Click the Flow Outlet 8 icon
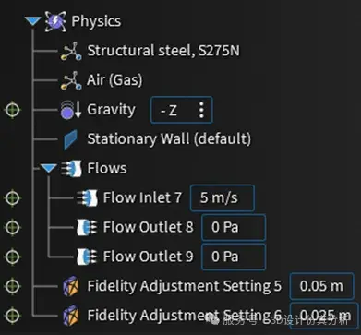Viewport: 361px width, 335px height. pos(87,228)
